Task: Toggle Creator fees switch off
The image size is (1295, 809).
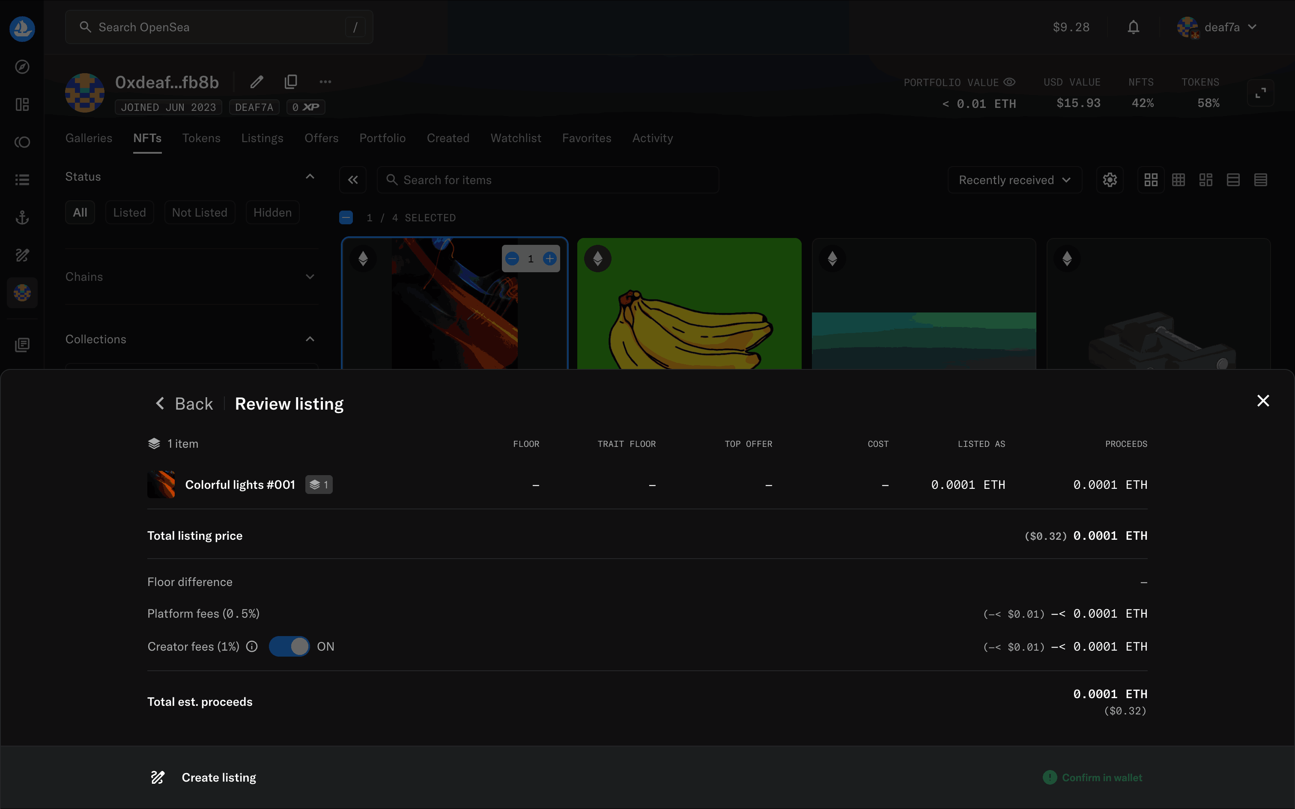Action: (289, 646)
